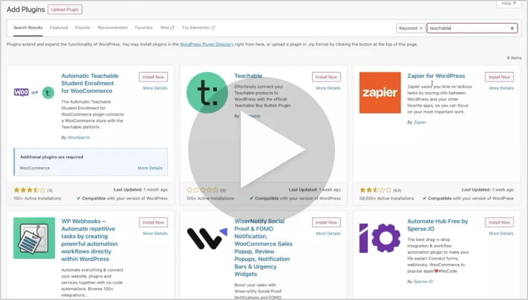Click the star rating on Automatic Teachable card

(29, 190)
